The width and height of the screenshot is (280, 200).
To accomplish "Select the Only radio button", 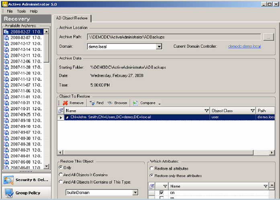I will click(61, 167).
